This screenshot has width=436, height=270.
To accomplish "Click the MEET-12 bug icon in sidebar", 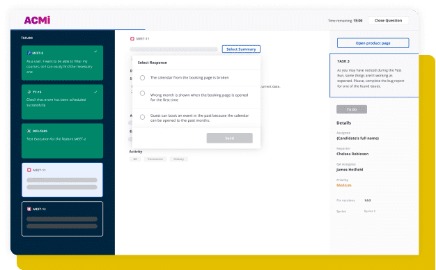I will coord(29,209).
